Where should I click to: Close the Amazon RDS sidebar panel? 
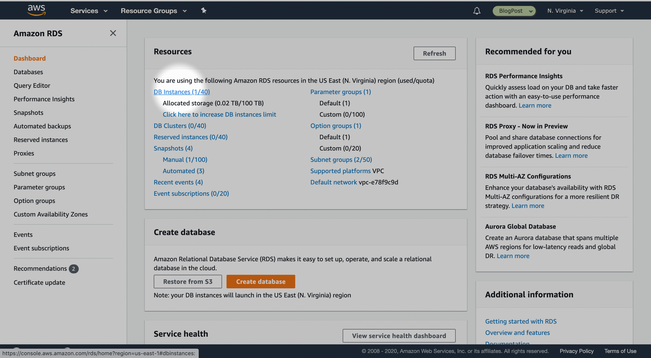tap(113, 33)
